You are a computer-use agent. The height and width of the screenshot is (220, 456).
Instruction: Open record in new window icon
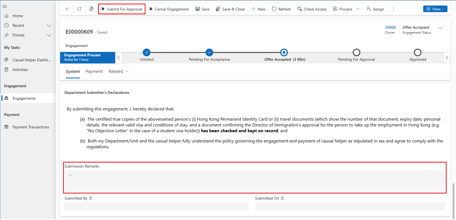79,9
